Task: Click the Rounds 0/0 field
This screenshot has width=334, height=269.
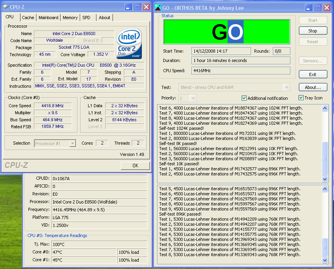Action: (x=281, y=51)
